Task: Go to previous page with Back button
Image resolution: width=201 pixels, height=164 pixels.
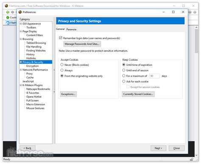Action: (28, 148)
